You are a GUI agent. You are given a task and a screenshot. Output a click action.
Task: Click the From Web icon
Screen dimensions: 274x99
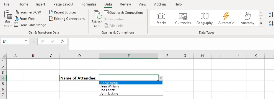[x=16, y=19]
